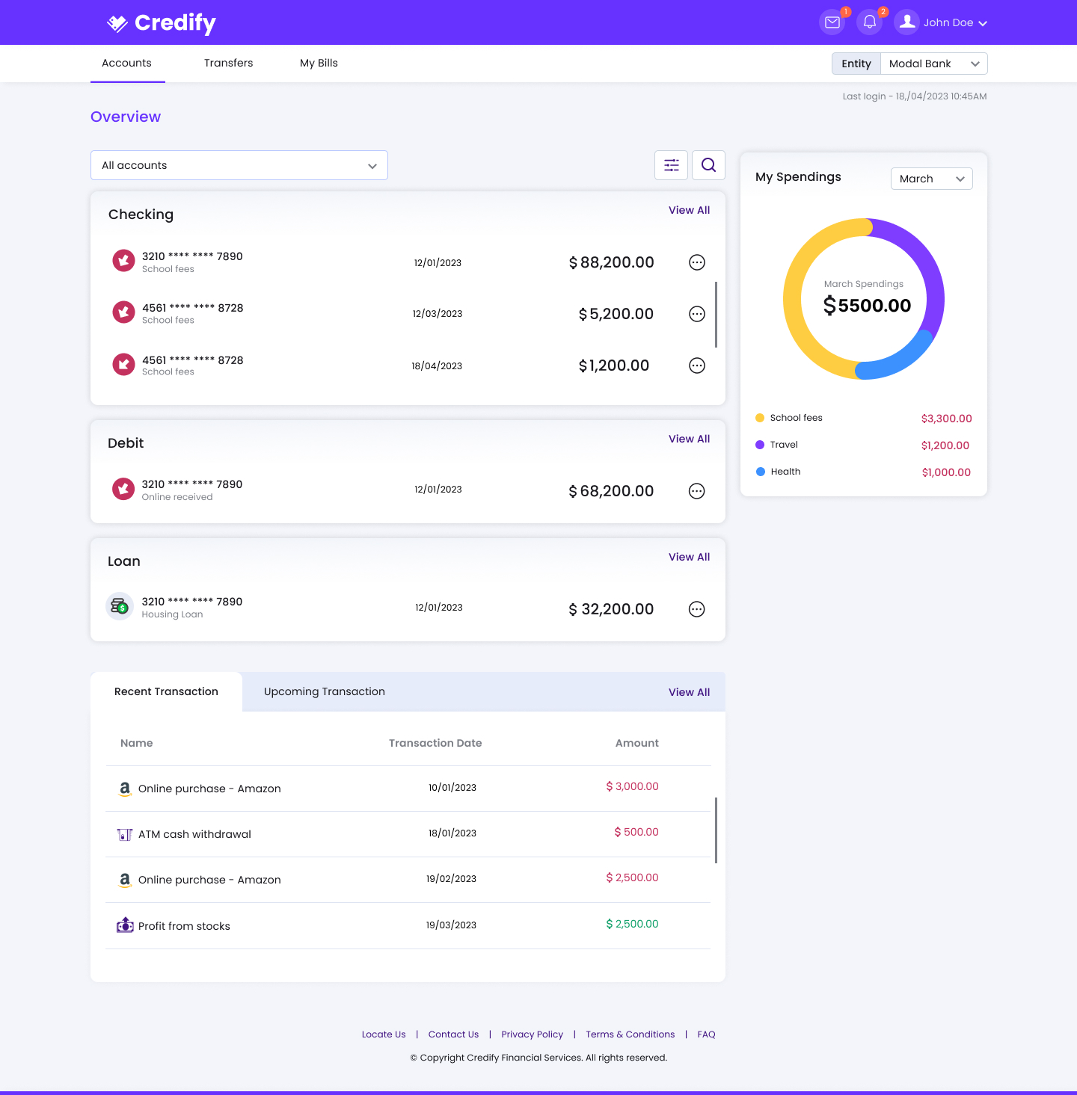Click the Credify logo
The height and width of the screenshot is (1095, 1077).
pos(162,23)
